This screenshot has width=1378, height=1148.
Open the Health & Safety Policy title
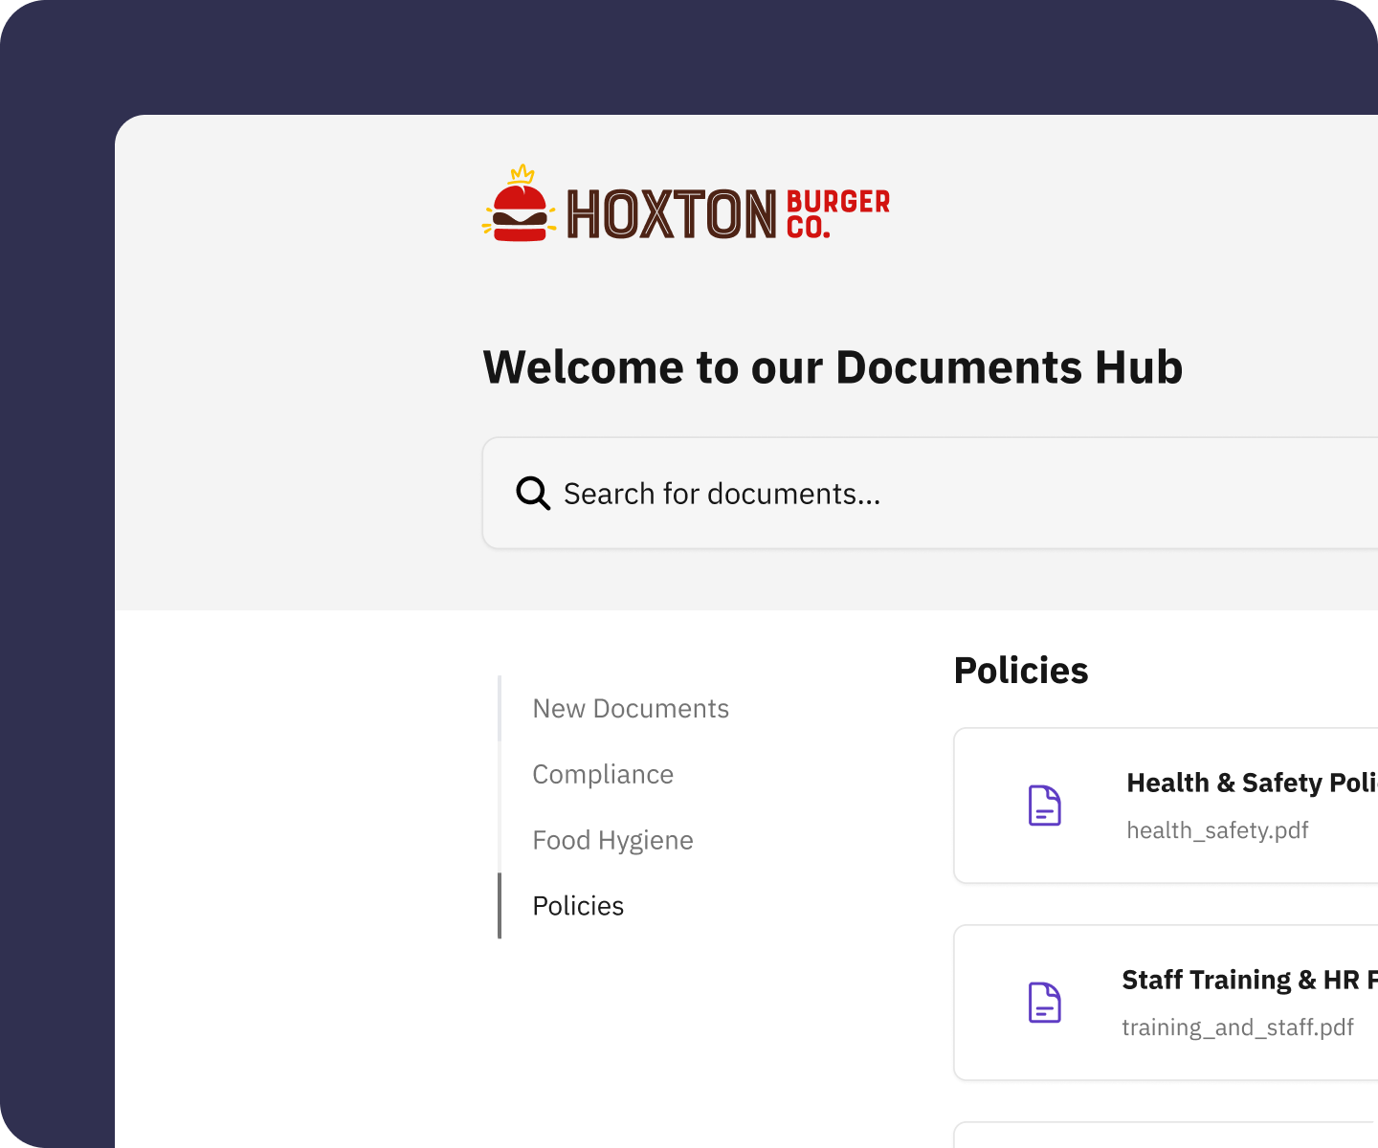pyautogui.click(x=1252, y=783)
